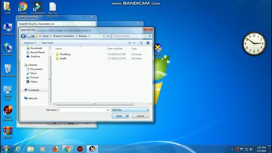
Task: Sort by the Type column header
Action: tap(134, 48)
